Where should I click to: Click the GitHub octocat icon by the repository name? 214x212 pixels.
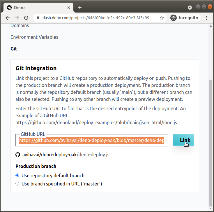click(18, 155)
